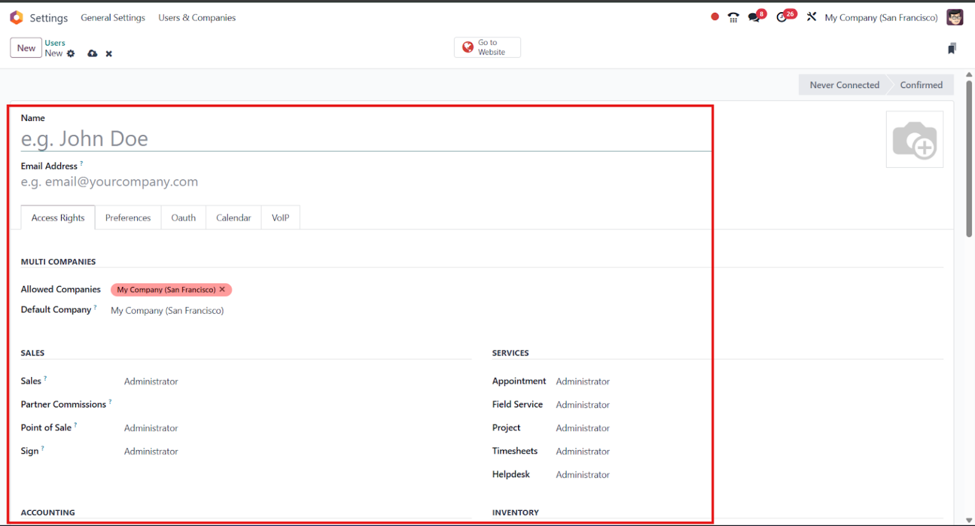The image size is (975, 526).
Task: Change Timesheets access from Administrator
Action: pyautogui.click(x=582, y=451)
